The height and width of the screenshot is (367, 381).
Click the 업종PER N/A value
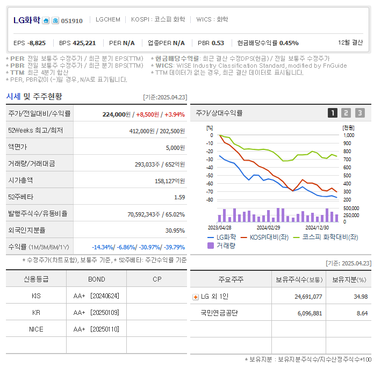pos(179,43)
